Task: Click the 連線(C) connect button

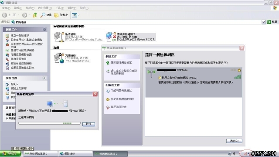Action: [x=234, y=141]
